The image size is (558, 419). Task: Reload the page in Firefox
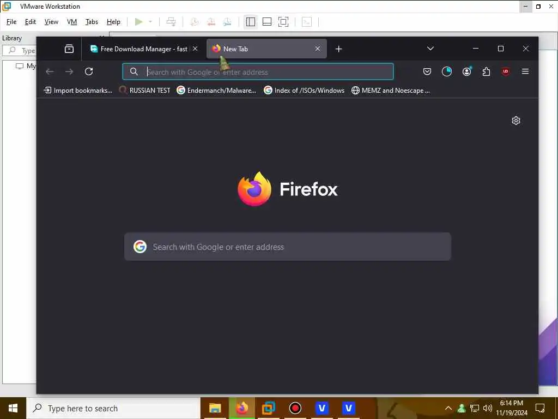pyautogui.click(x=89, y=71)
